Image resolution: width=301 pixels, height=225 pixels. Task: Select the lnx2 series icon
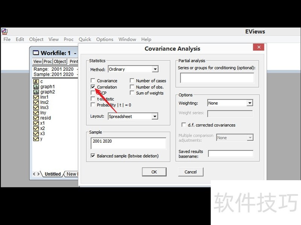36,102
